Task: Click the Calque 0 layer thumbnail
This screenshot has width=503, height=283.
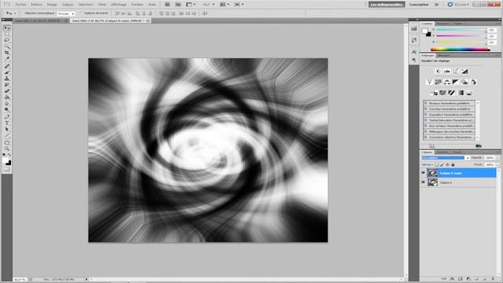Action: coord(432,182)
